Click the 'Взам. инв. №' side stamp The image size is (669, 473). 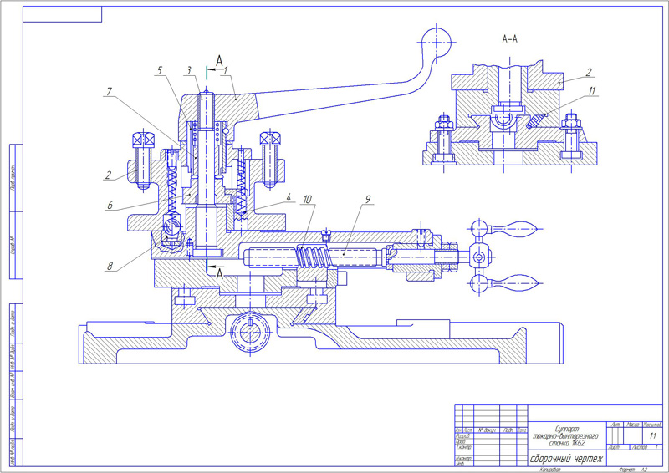coord(13,385)
